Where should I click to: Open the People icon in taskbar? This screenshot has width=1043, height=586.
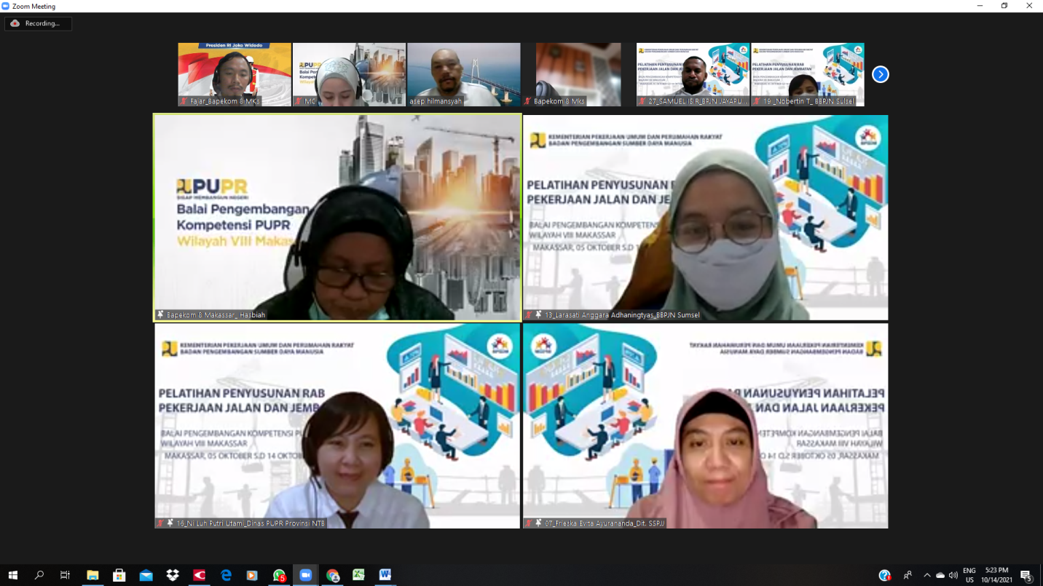[x=908, y=575]
